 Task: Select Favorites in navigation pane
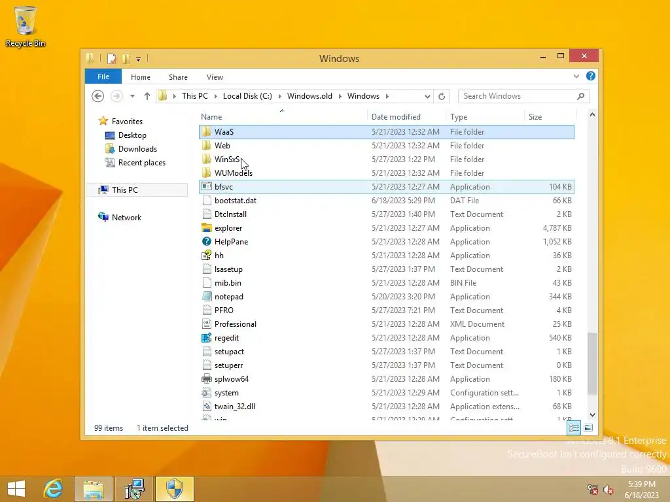[127, 121]
